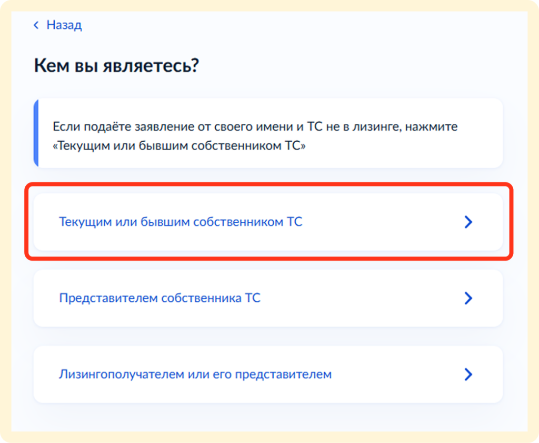
Task: Choose the Лизингополучателем или его представителем option text
Action: point(194,375)
